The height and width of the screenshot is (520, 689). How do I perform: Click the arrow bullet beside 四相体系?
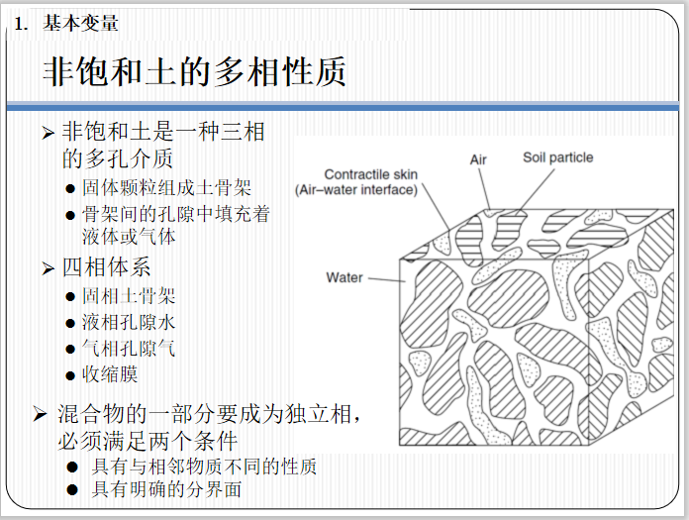point(49,268)
